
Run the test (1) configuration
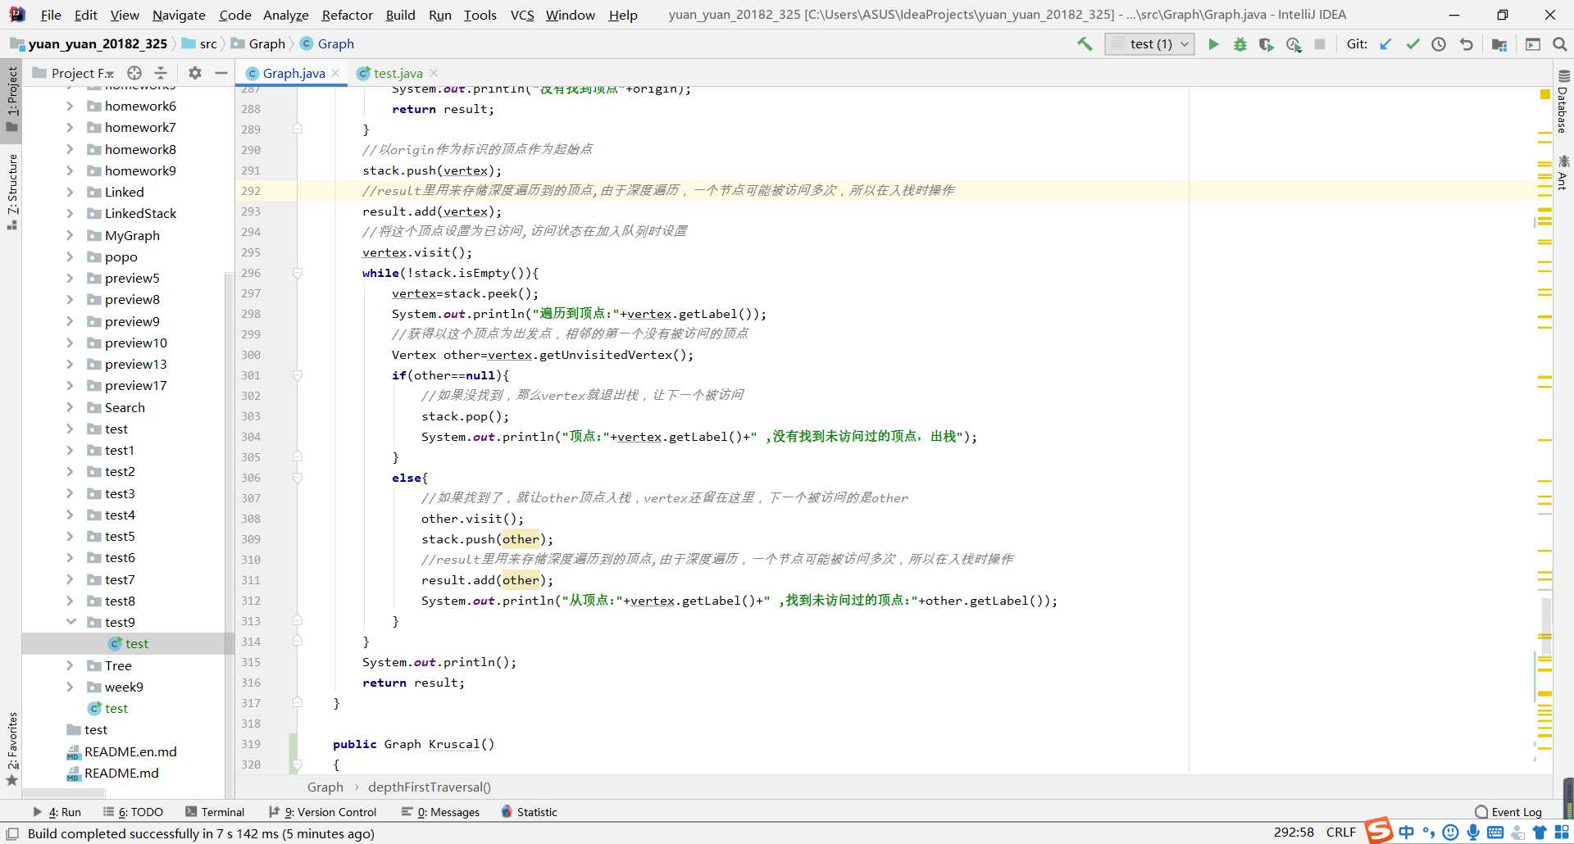tap(1213, 44)
